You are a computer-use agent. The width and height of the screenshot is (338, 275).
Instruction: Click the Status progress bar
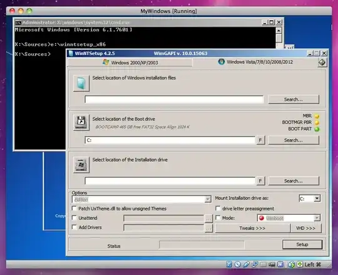point(202,245)
